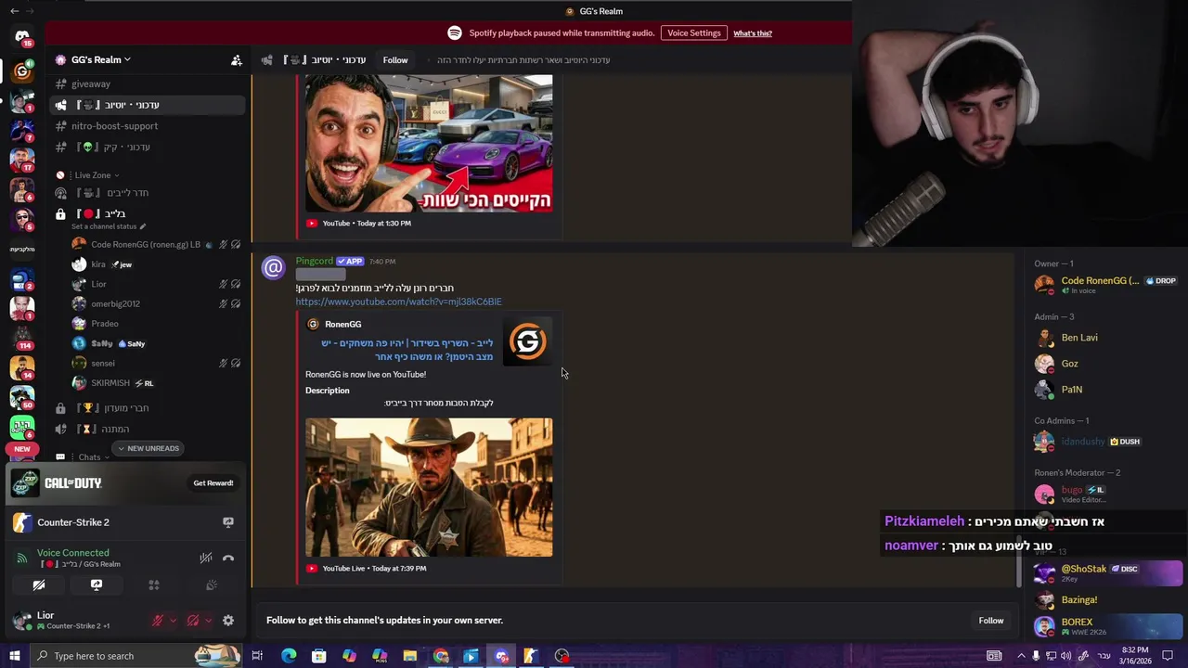
Task: Open the giveaway channel
Action: [x=148, y=83]
